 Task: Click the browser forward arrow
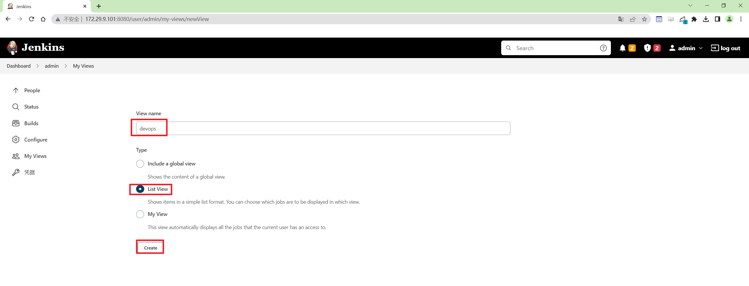pos(20,19)
